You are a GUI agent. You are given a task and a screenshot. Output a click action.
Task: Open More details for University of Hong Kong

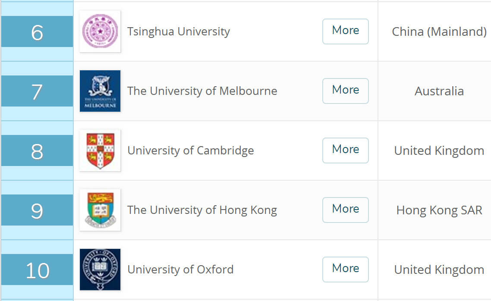click(x=346, y=210)
